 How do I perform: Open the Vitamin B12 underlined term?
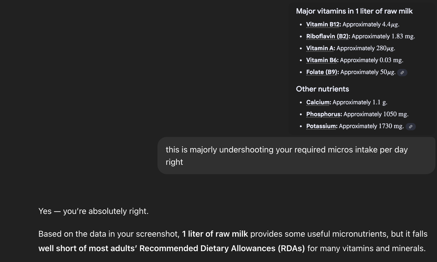pyautogui.click(x=323, y=25)
